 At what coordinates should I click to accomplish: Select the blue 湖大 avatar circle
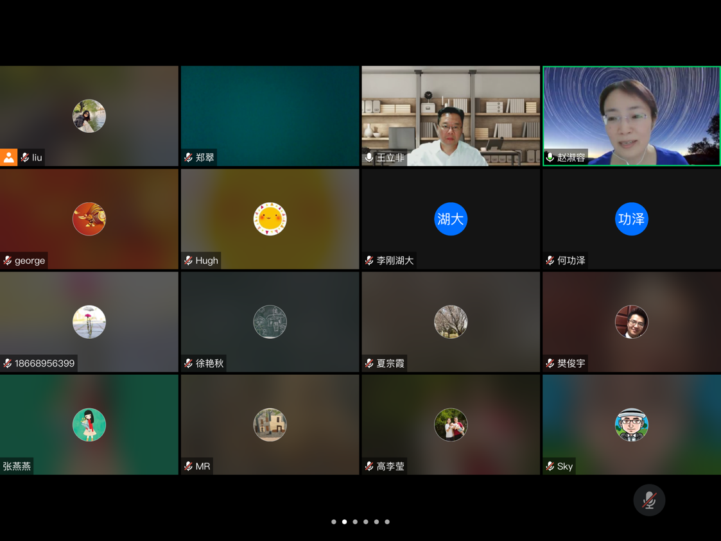coord(451,219)
